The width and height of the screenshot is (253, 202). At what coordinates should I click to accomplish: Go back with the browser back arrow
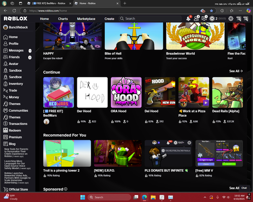[x=6, y=11]
